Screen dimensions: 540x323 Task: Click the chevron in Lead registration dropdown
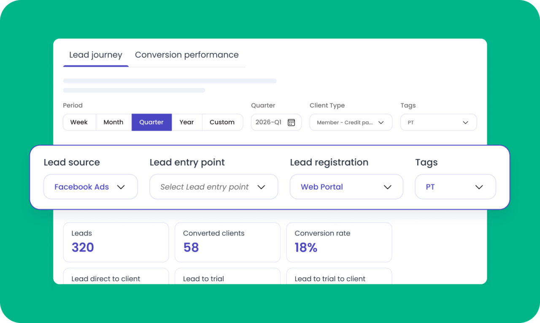(388, 187)
